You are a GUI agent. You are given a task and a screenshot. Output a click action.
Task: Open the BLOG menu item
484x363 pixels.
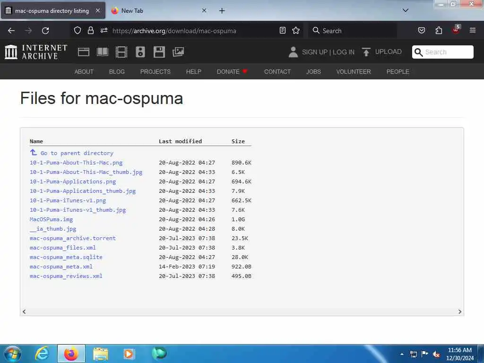[117, 72]
